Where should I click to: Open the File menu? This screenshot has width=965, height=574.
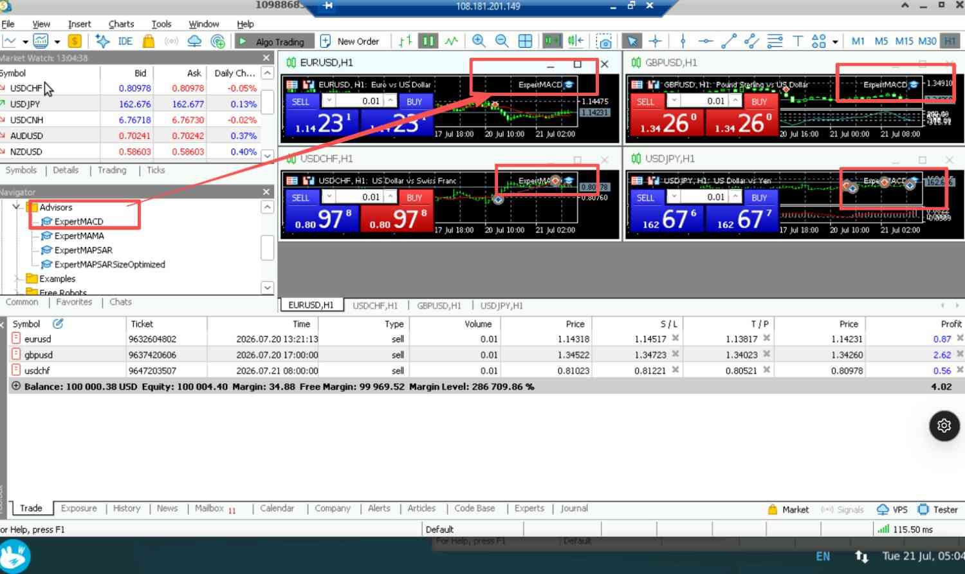pyautogui.click(x=8, y=24)
